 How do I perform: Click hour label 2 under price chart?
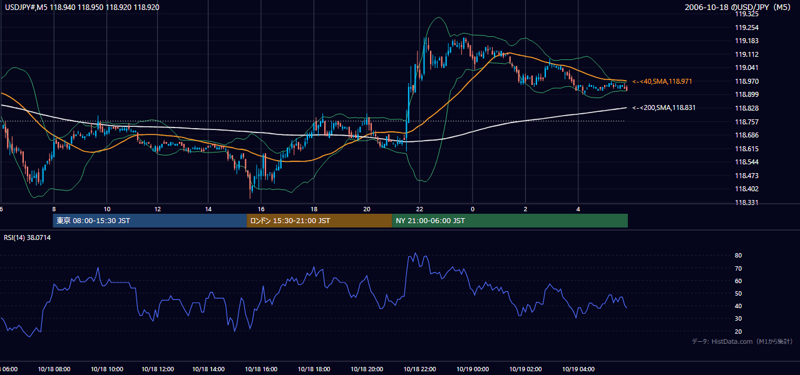(x=525, y=209)
